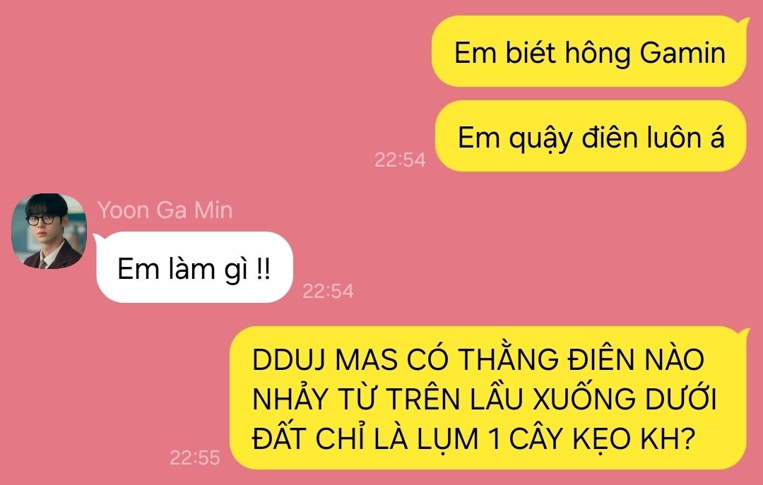This screenshot has width=763, height=485.
Task: Click the 22:55 timestamp
Action: coord(195,457)
